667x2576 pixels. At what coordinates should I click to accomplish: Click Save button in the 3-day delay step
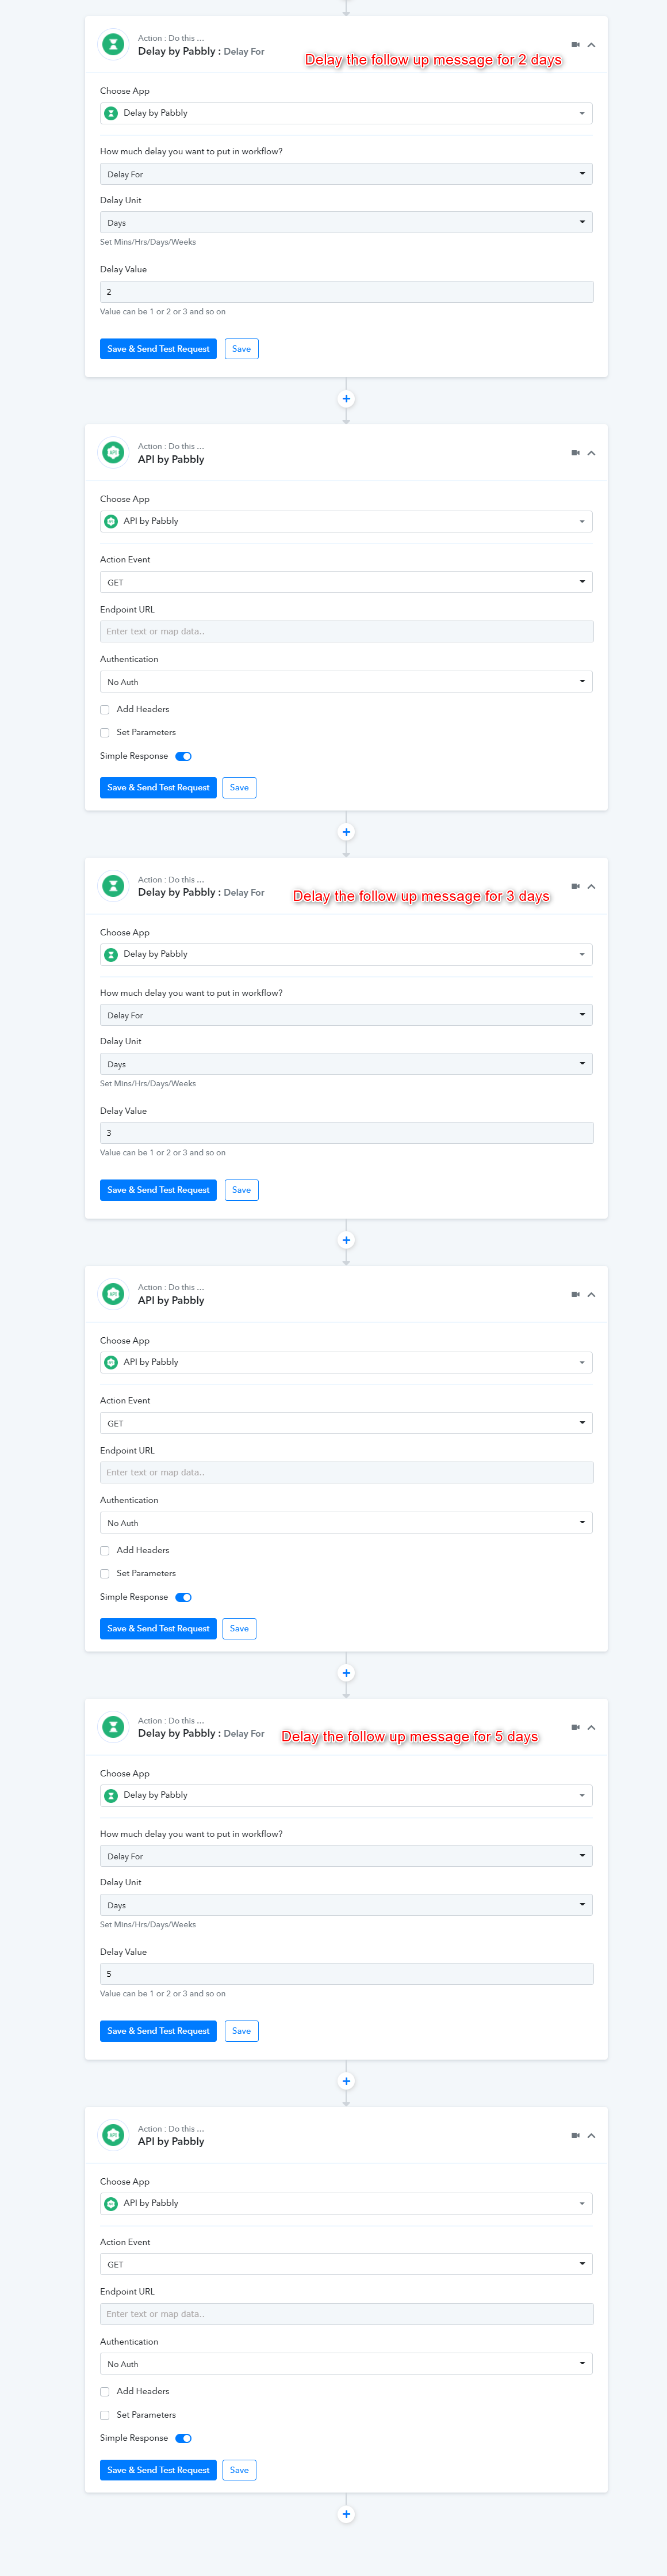click(241, 1190)
